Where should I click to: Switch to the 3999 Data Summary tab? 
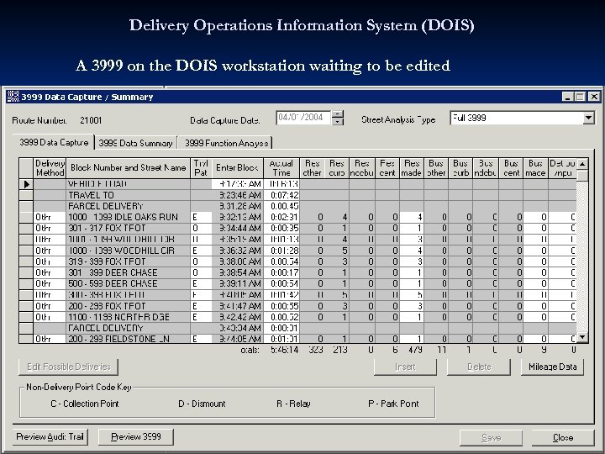click(x=136, y=143)
